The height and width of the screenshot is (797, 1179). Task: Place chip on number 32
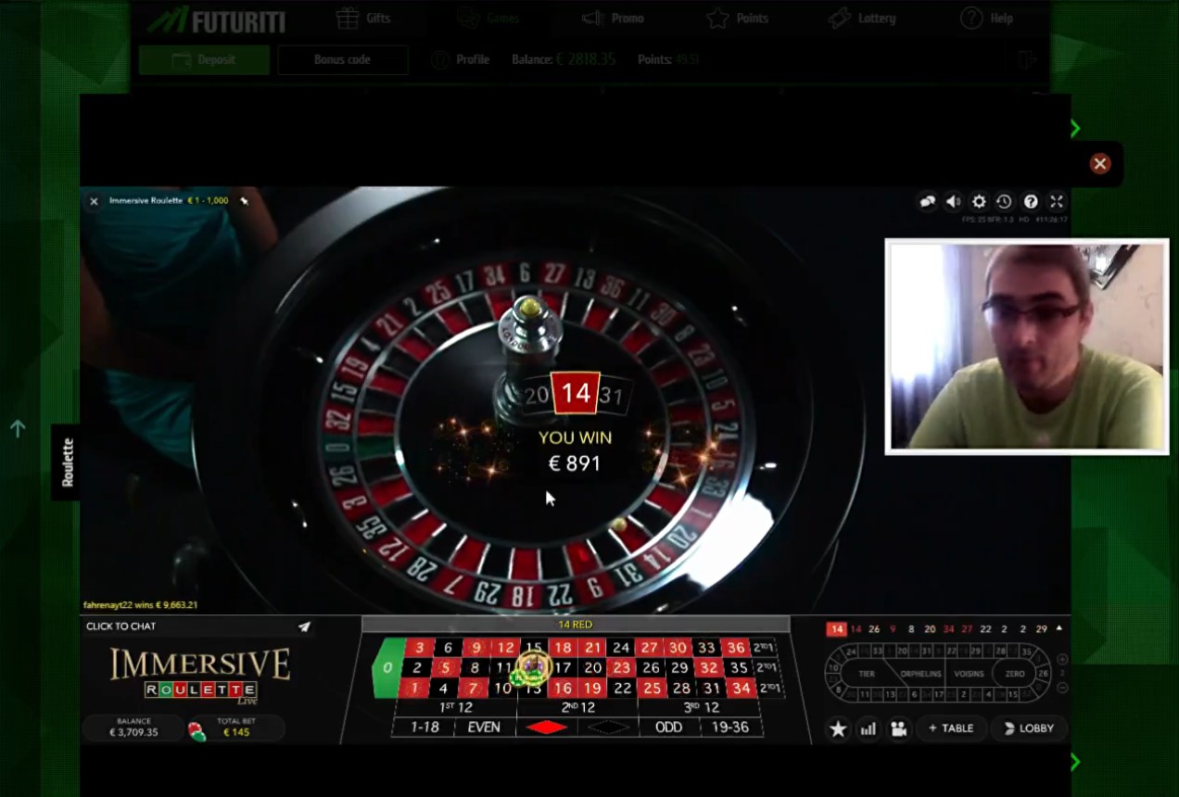click(x=709, y=667)
